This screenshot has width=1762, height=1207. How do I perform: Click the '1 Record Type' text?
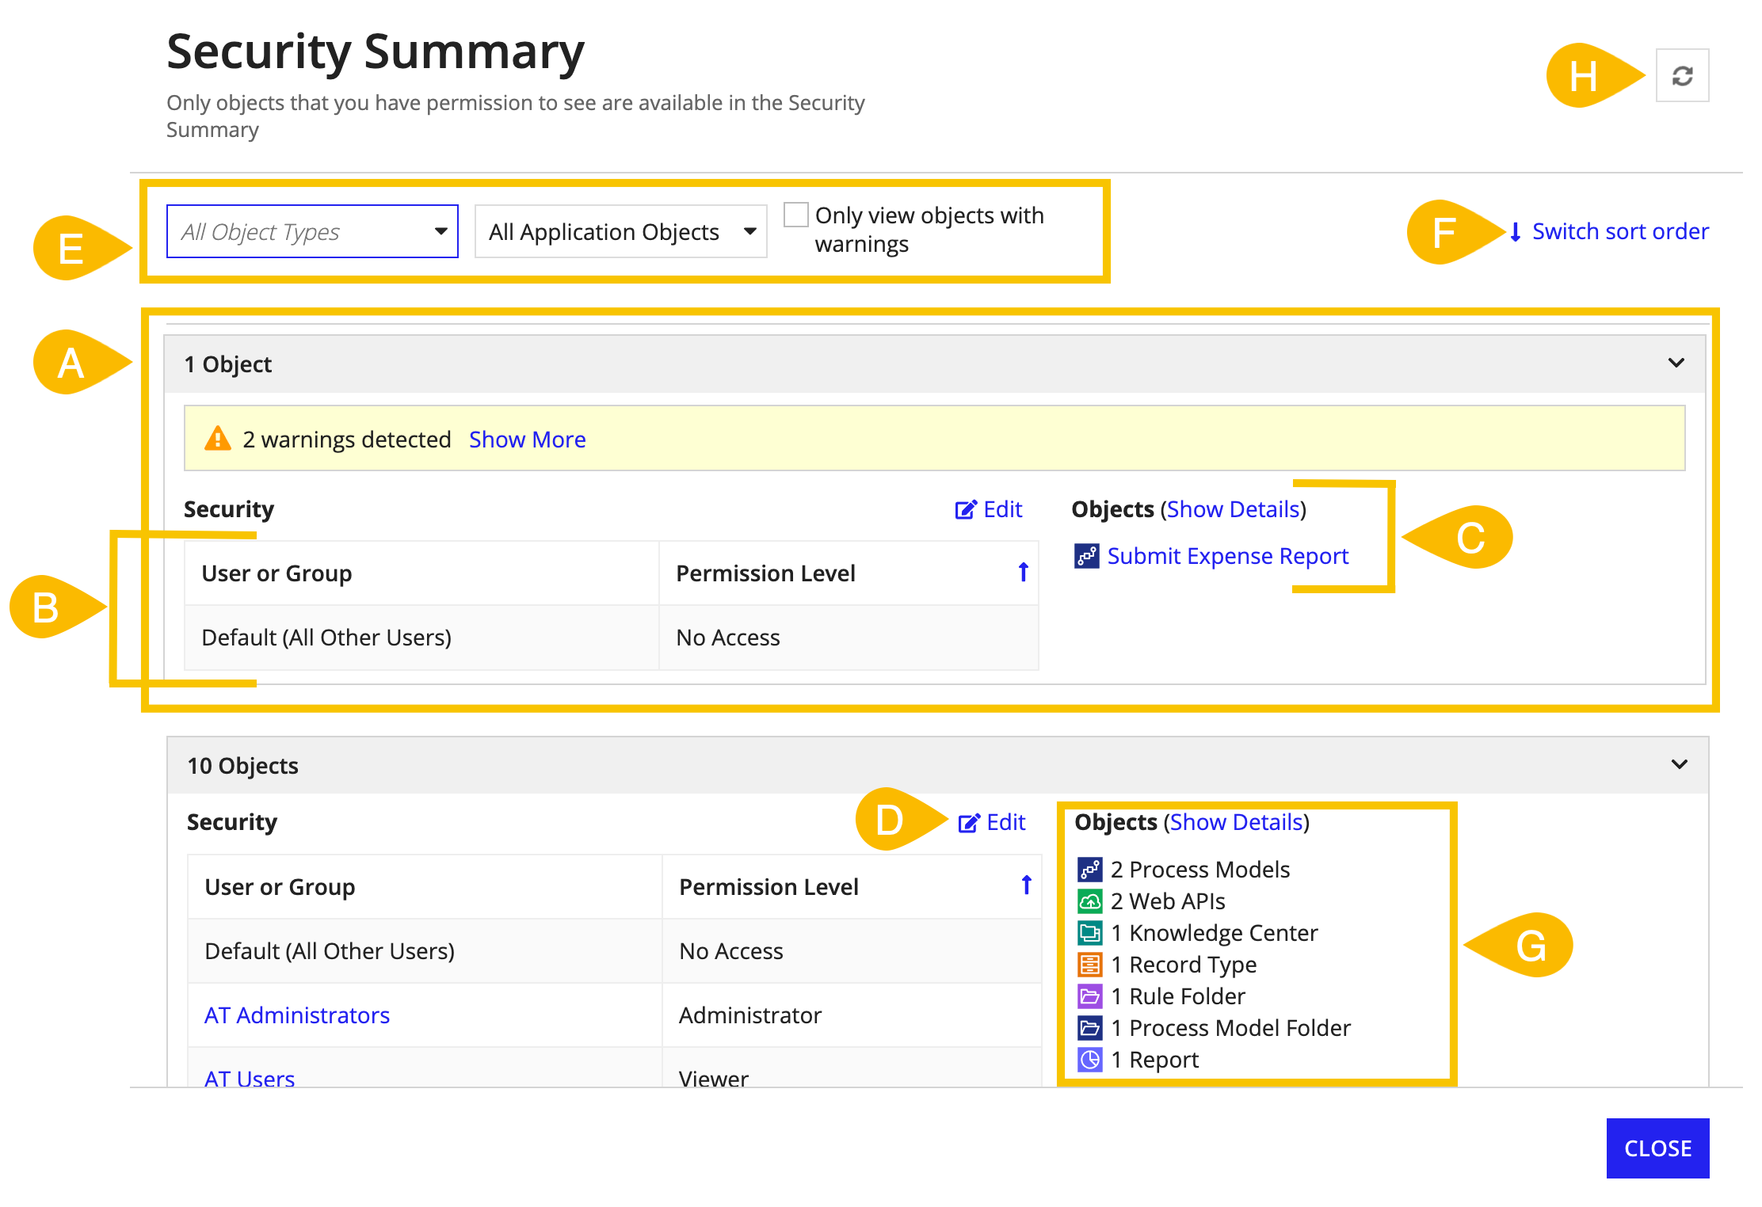(x=1183, y=965)
